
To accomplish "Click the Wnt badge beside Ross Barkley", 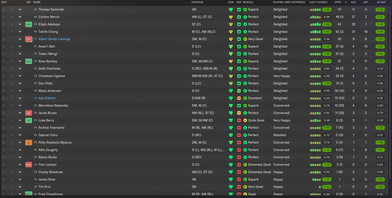I will (28, 61).
